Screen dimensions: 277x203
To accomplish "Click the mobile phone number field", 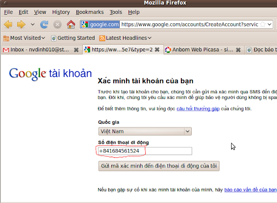I will [x=145, y=151].
